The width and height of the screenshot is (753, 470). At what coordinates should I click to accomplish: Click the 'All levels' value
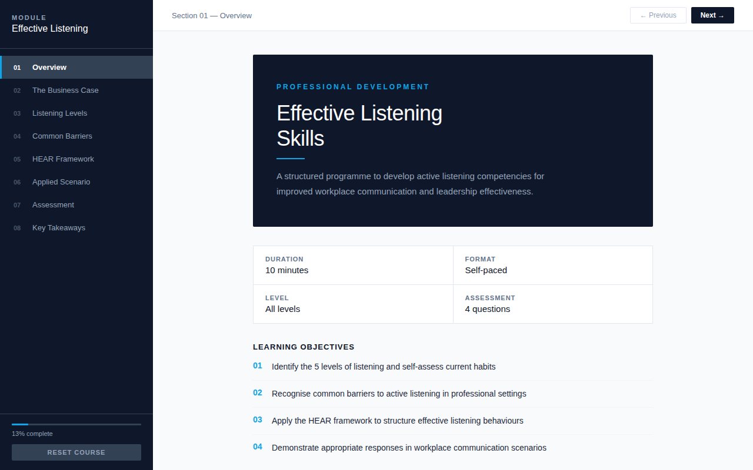tap(282, 309)
